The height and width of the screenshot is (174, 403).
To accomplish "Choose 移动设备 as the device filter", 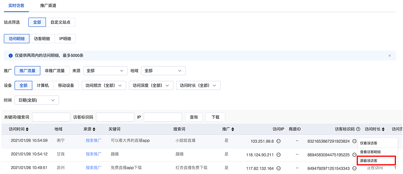I will tap(66, 85).
